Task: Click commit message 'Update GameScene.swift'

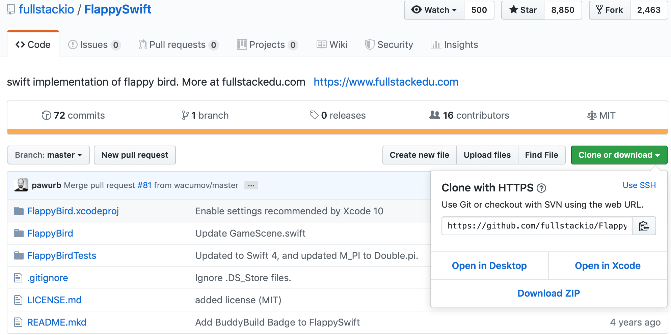Action: click(250, 233)
